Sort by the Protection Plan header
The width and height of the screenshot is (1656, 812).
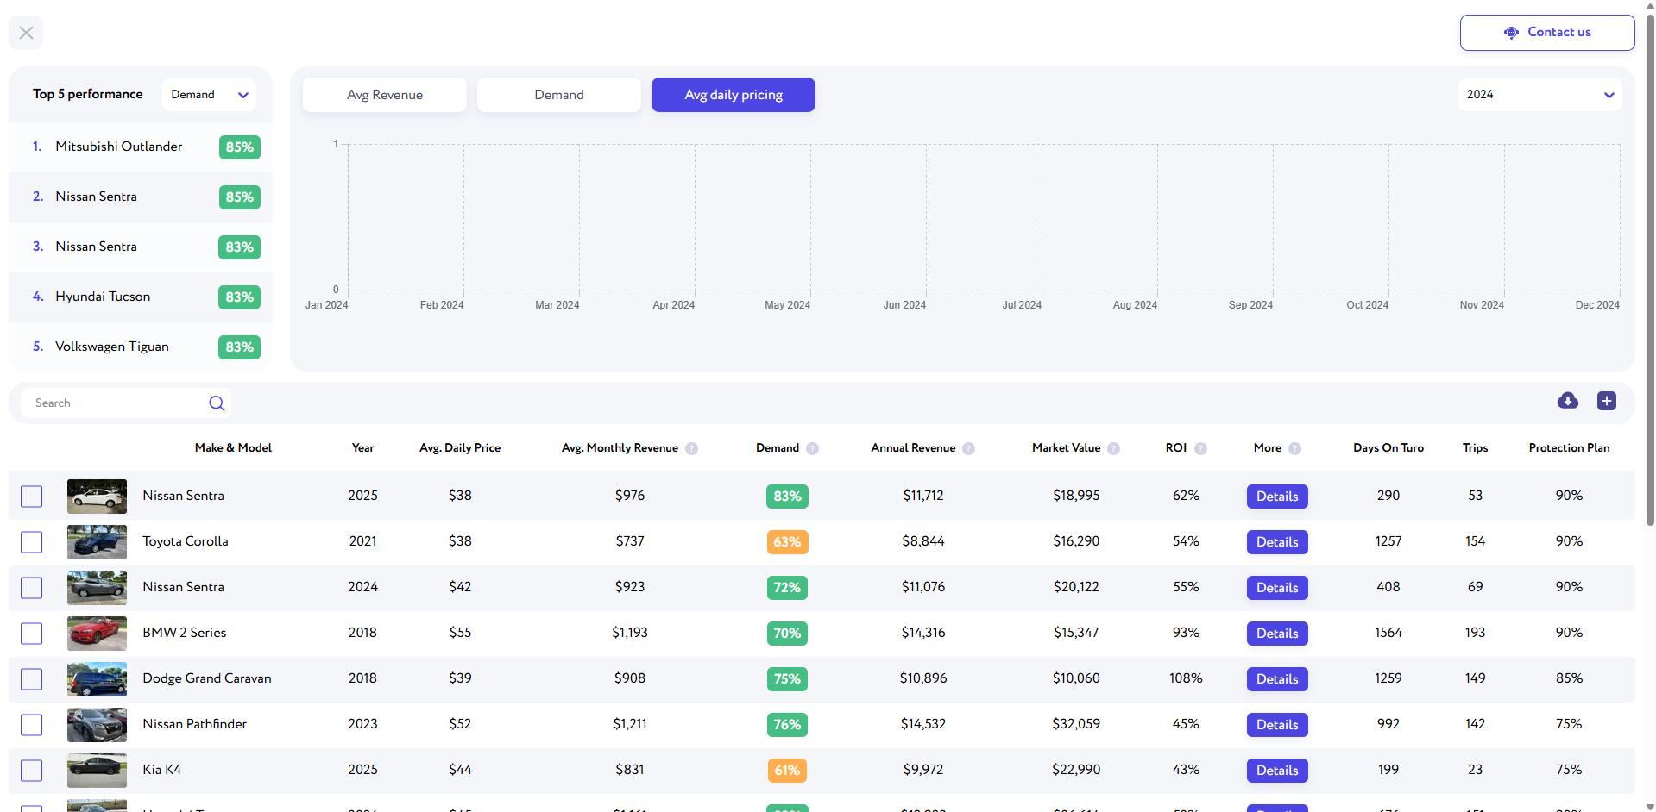click(1569, 448)
